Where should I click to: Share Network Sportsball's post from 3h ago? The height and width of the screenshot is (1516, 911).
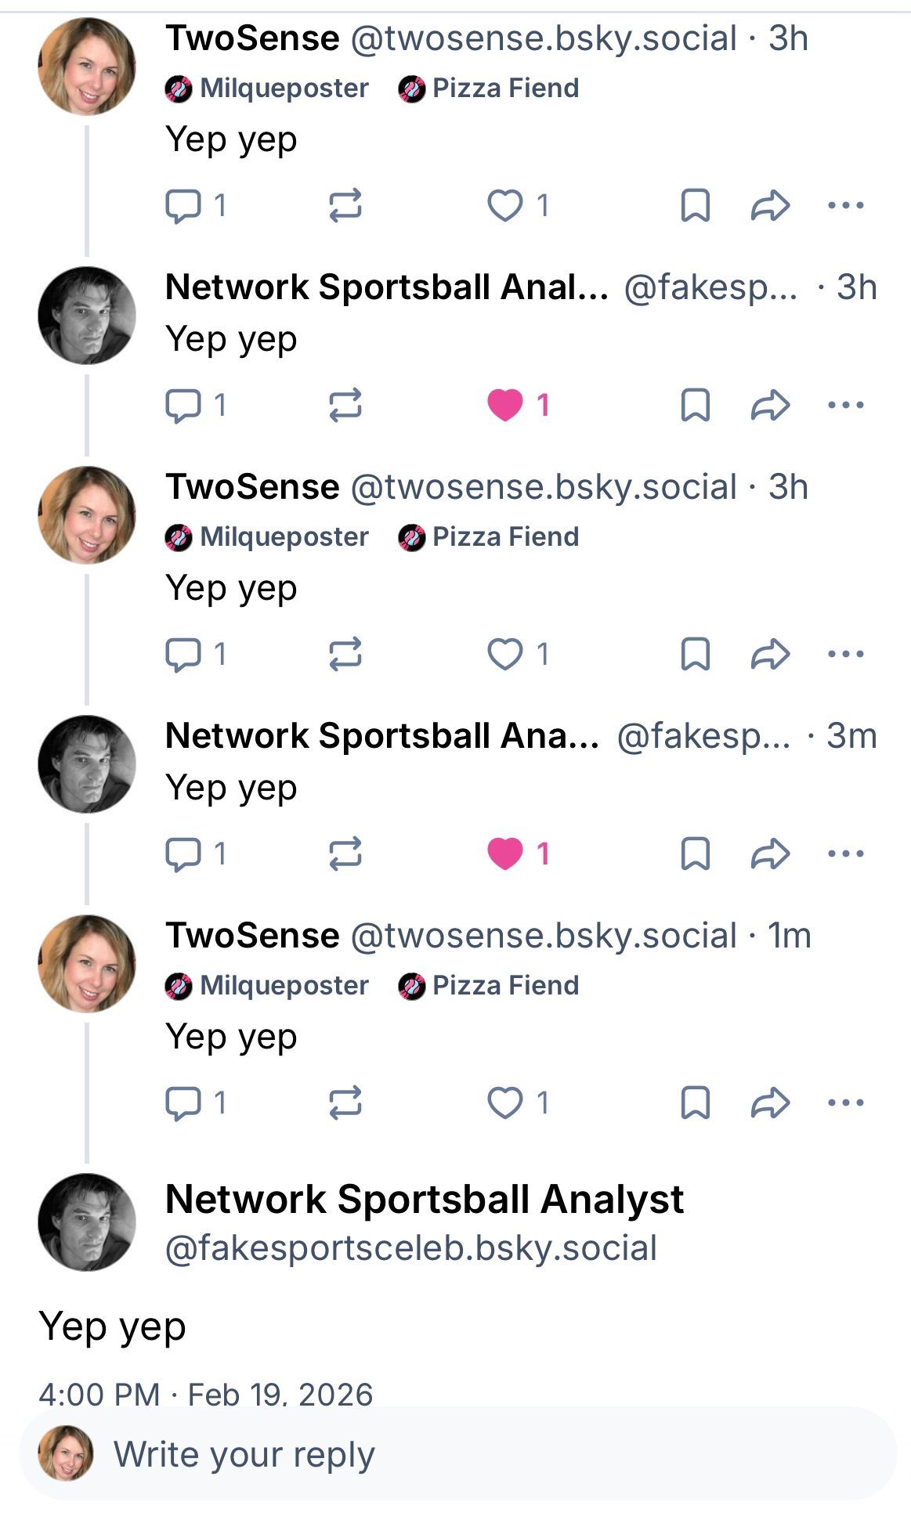pyautogui.click(x=770, y=405)
